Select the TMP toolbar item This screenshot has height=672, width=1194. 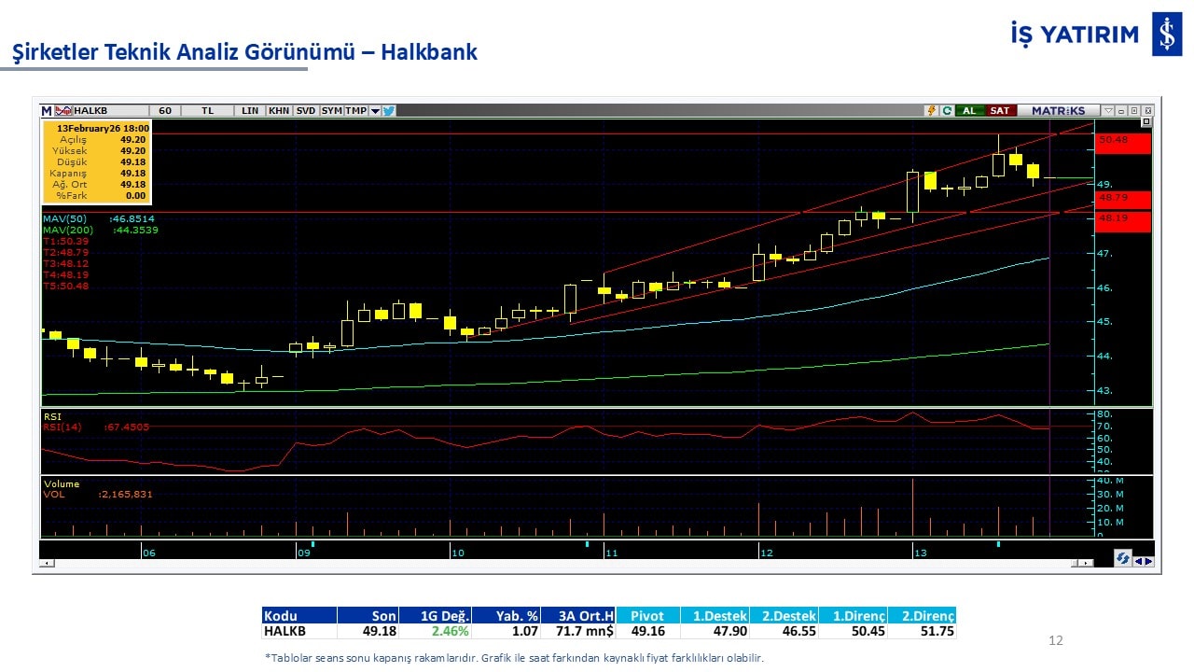355,110
